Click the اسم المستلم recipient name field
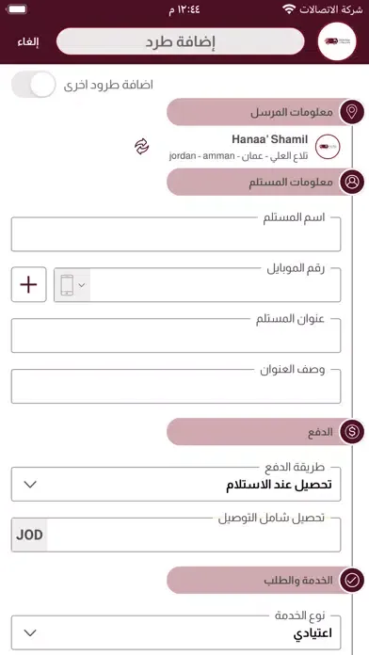 pos(176,234)
